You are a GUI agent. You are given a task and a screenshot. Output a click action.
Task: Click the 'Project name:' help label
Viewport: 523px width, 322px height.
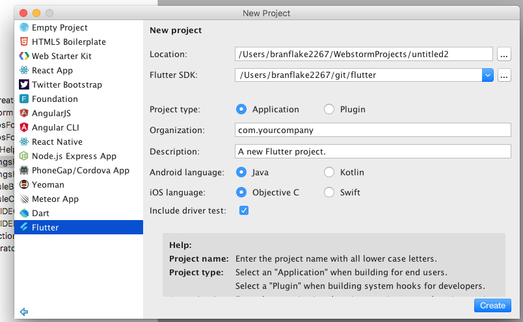pyautogui.click(x=199, y=259)
